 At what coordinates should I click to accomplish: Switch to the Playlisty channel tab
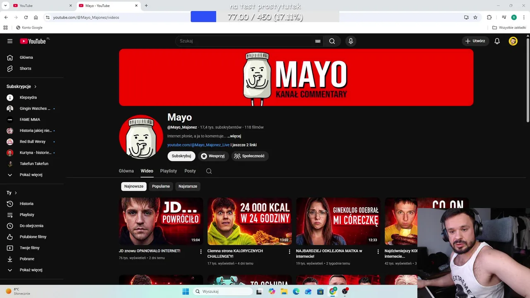[x=169, y=171]
